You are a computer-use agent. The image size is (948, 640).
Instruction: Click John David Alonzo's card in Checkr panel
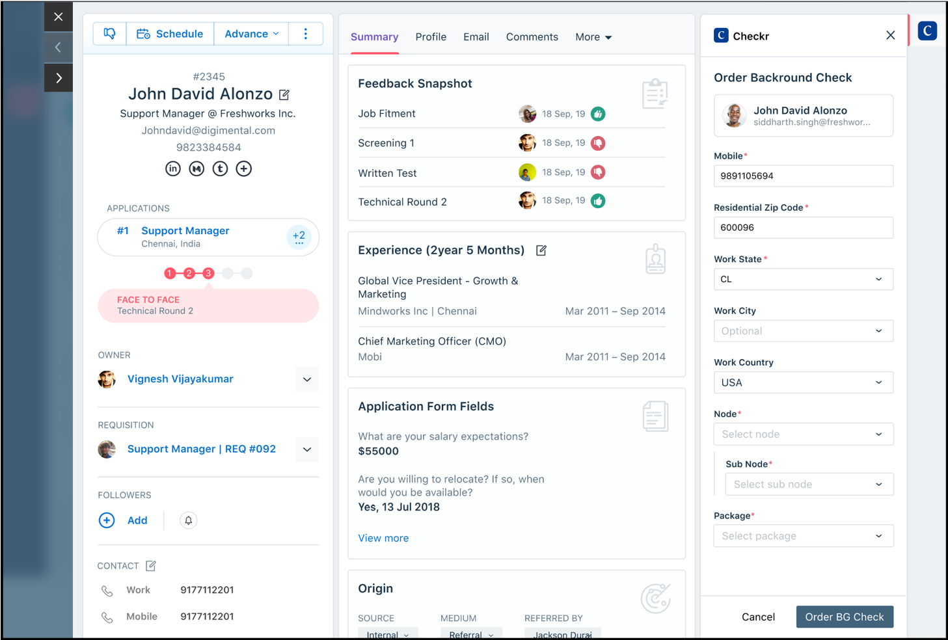[804, 116]
